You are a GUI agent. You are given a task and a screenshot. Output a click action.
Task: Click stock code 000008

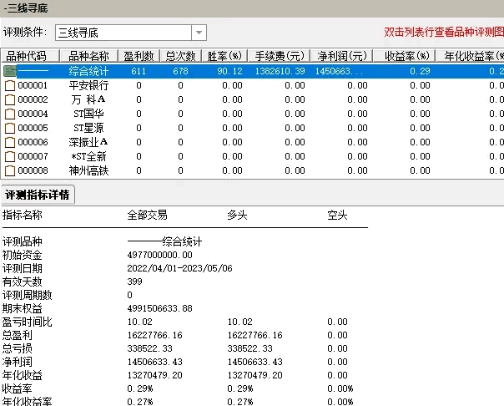click(x=33, y=170)
